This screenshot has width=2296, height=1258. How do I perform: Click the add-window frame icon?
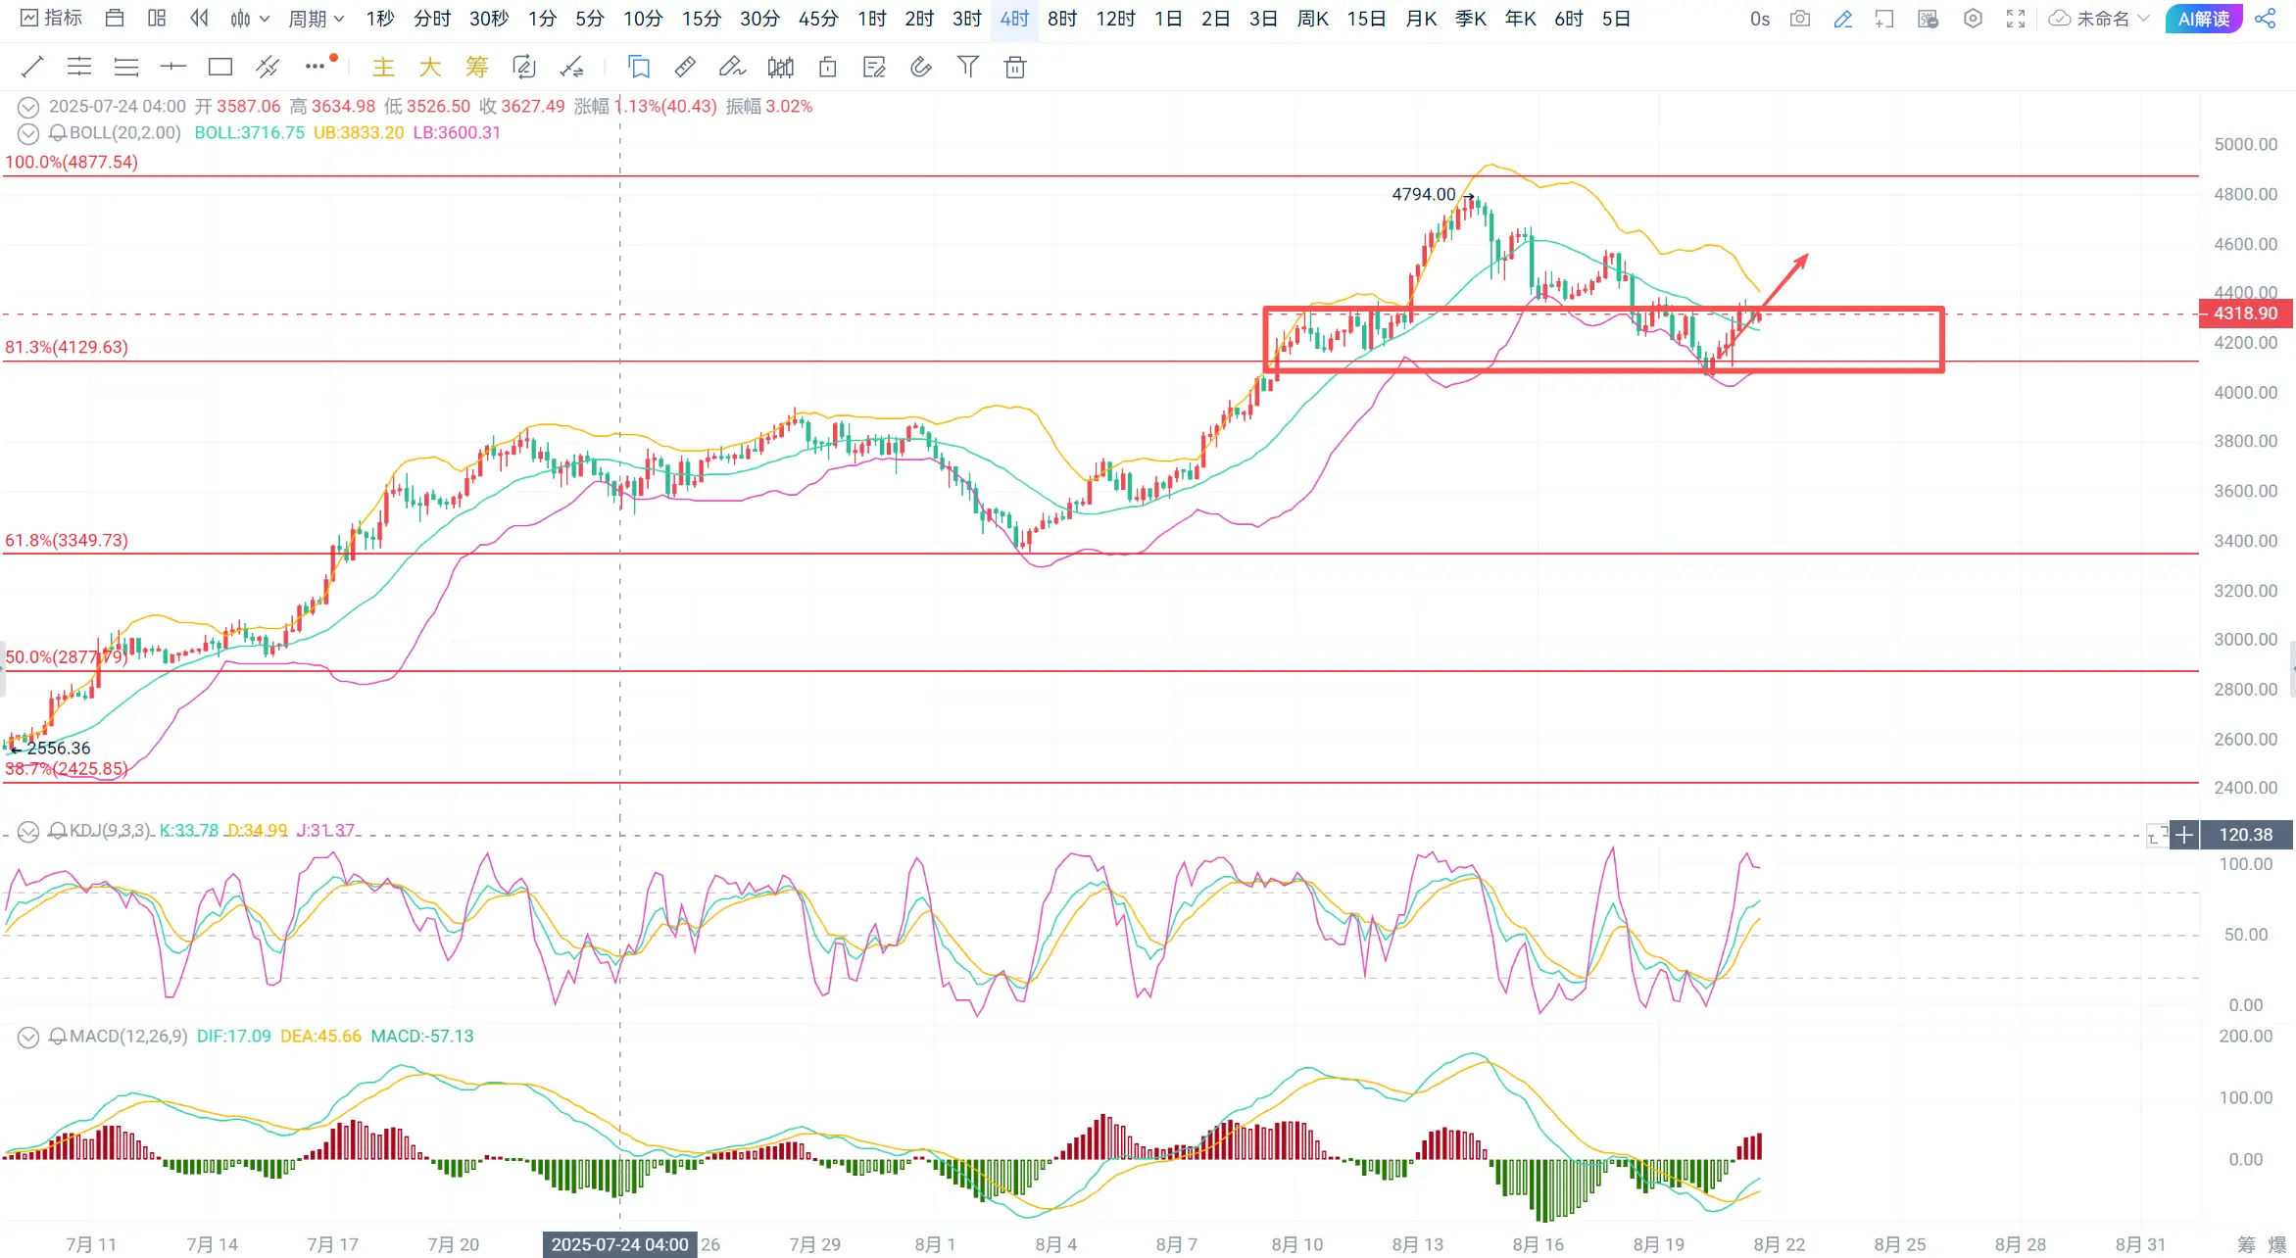click(1884, 18)
